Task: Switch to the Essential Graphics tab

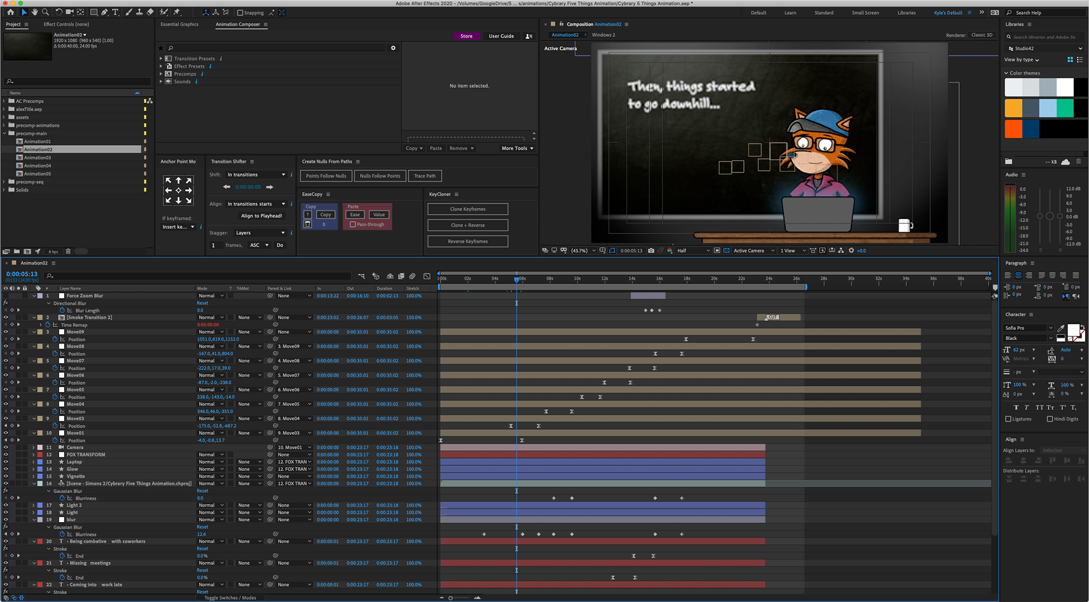Action: pos(179,24)
